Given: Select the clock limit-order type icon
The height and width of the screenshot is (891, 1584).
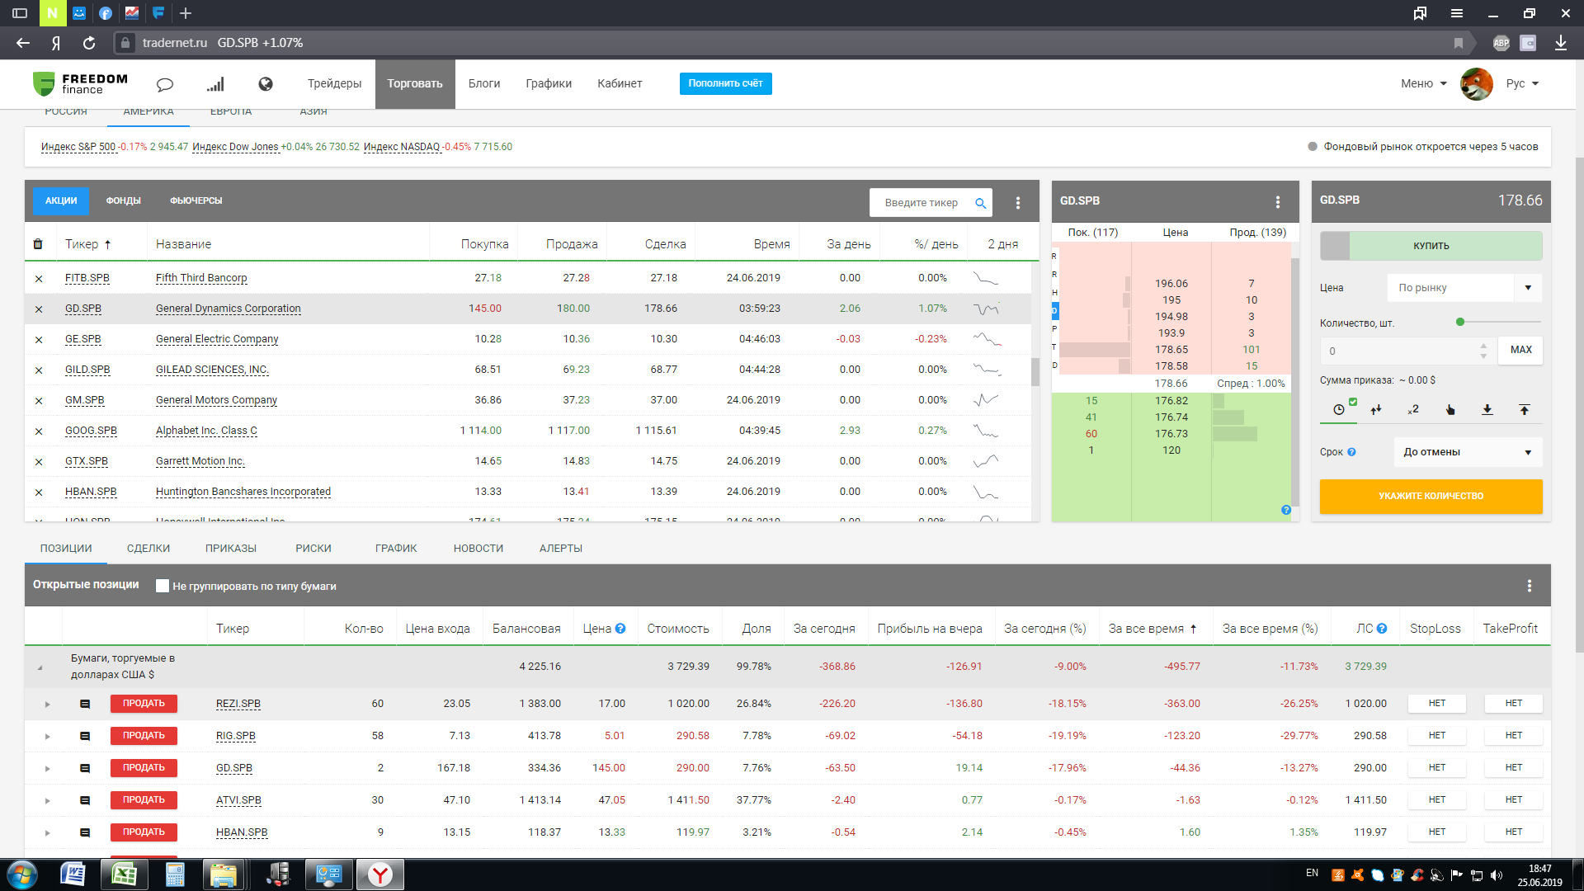Looking at the screenshot, I should click(1339, 409).
